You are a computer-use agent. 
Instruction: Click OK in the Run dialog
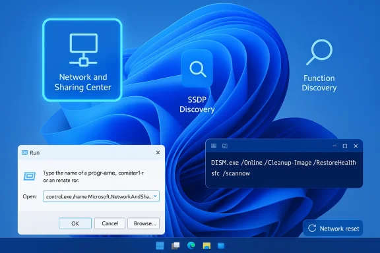pos(75,223)
